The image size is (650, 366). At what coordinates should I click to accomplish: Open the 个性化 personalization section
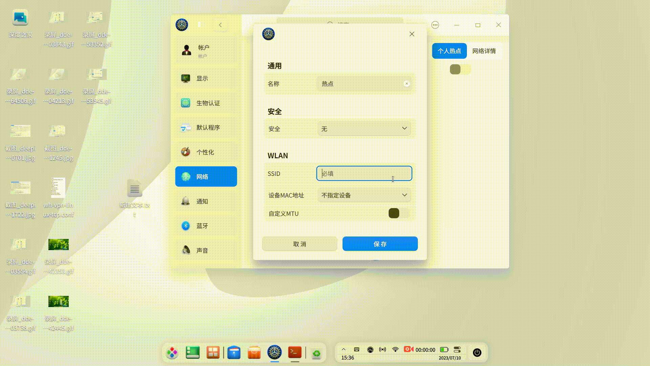pyautogui.click(x=206, y=152)
